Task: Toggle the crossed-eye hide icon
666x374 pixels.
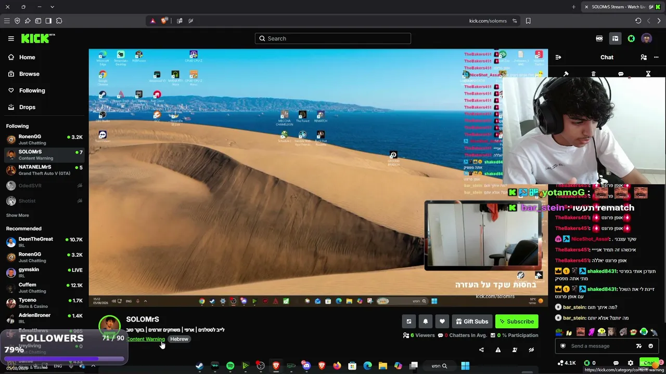Action: click(531, 350)
